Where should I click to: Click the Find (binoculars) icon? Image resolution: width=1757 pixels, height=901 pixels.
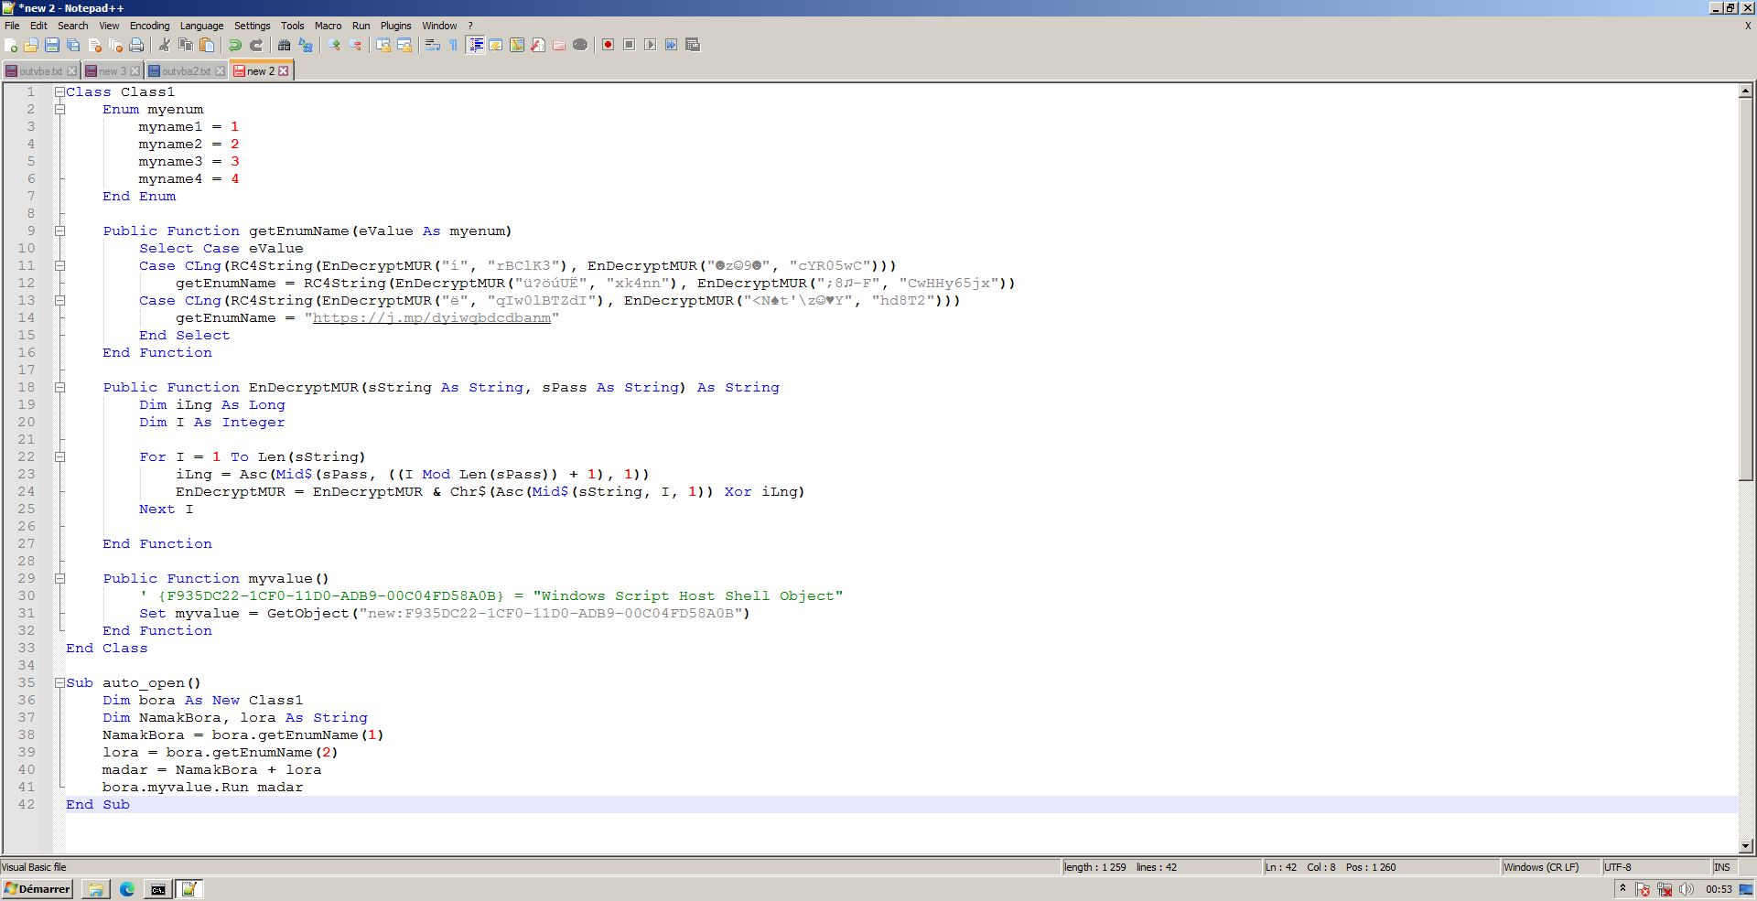[x=286, y=44]
